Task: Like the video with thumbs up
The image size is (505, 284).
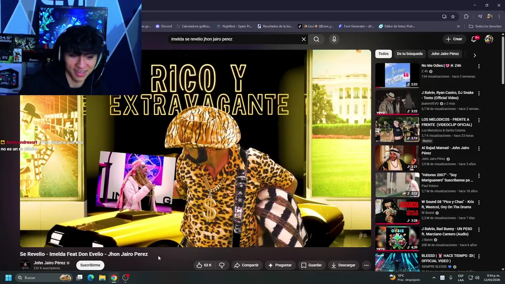Action: 204,265
